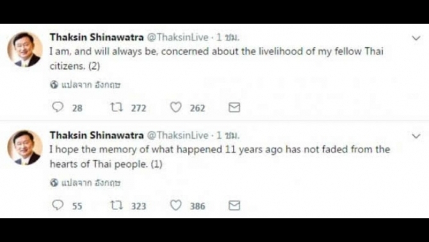Retweet the 'concerned about the livelihood' tweet
429x242 pixels.
click(117, 108)
